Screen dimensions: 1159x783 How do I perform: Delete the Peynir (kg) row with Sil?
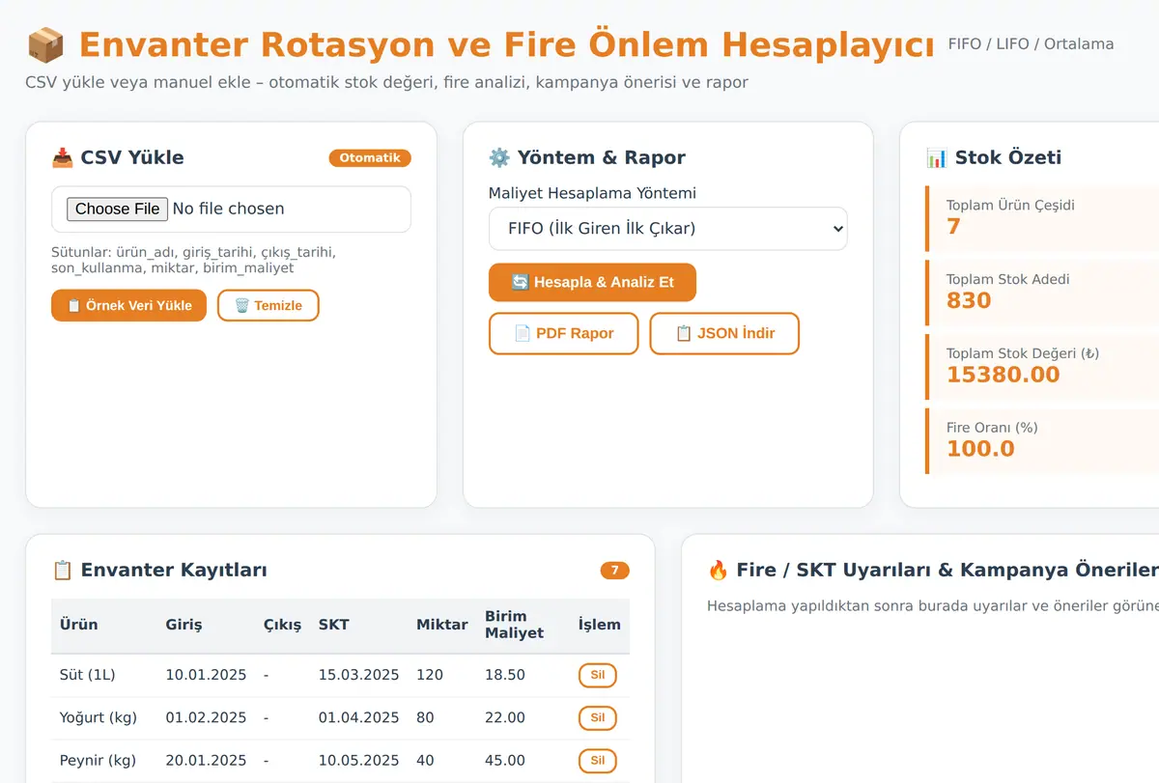(x=597, y=760)
